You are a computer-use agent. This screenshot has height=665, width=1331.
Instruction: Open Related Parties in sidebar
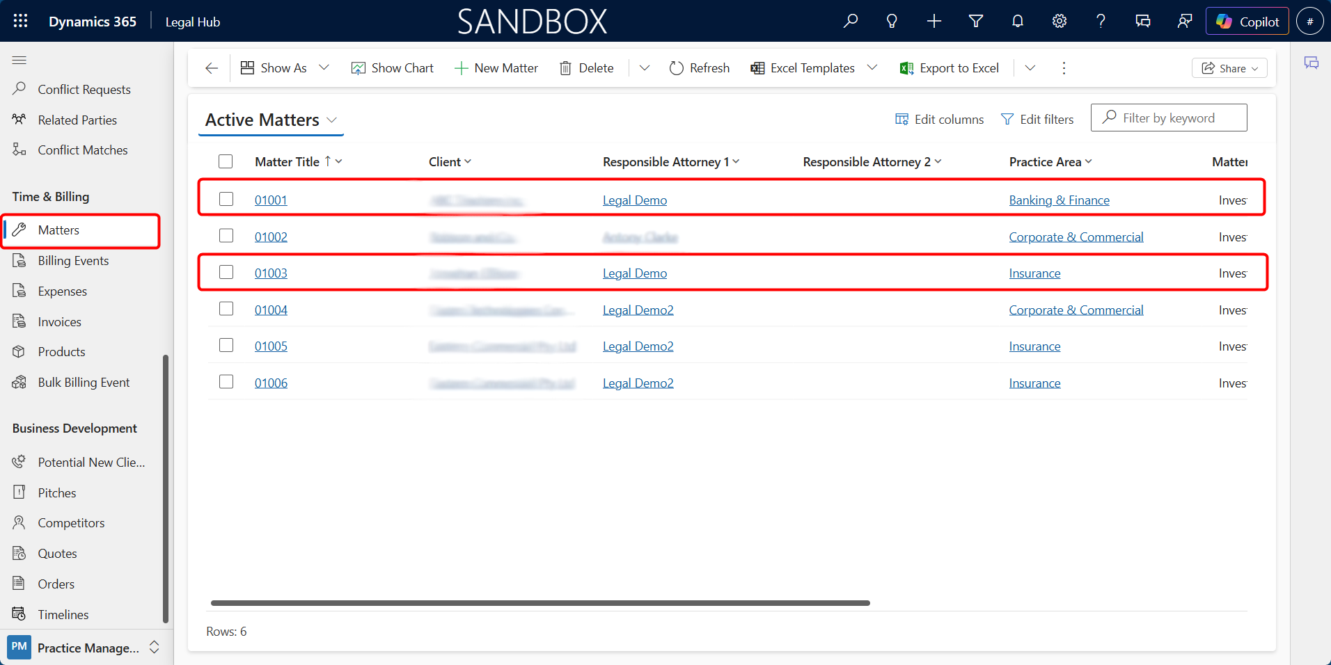[x=77, y=120]
